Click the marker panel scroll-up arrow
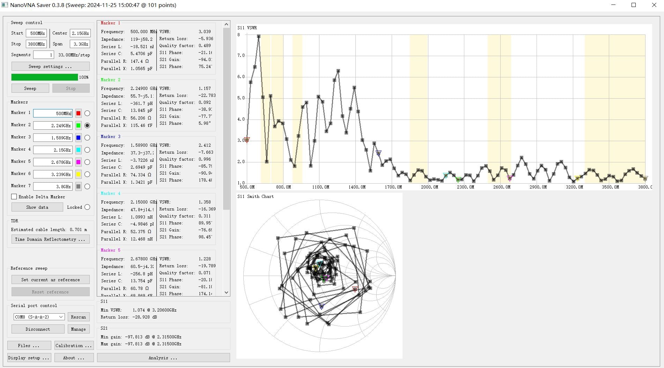Viewport: 664px width, 368px height. [x=226, y=24]
